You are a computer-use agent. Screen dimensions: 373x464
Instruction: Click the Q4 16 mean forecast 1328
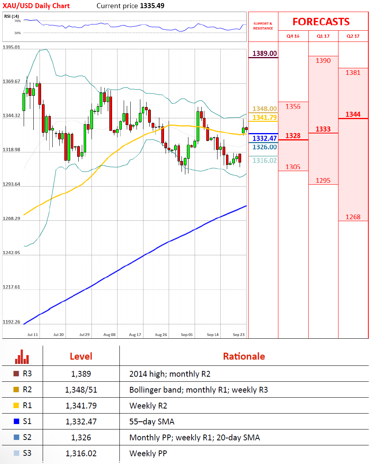[x=293, y=135]
